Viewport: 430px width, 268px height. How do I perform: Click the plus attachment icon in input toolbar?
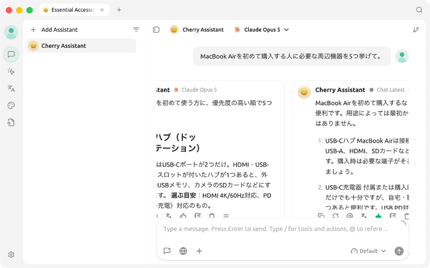coord(199,251)
